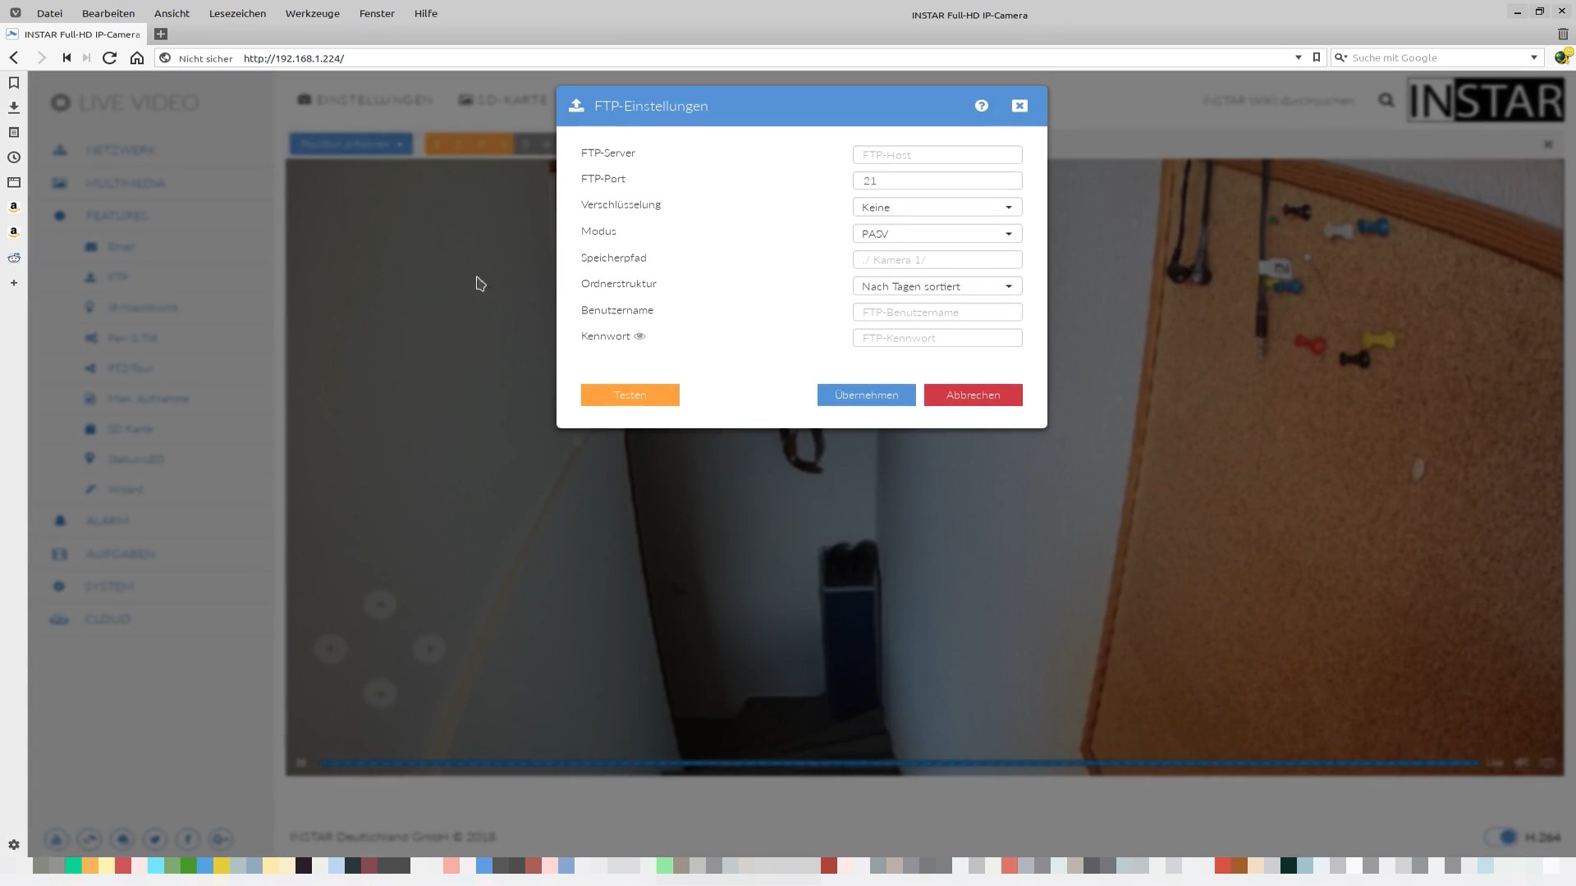Open the Lesezeichen menu
This screenshot has width=1576, height=886.
click(237, 13)
